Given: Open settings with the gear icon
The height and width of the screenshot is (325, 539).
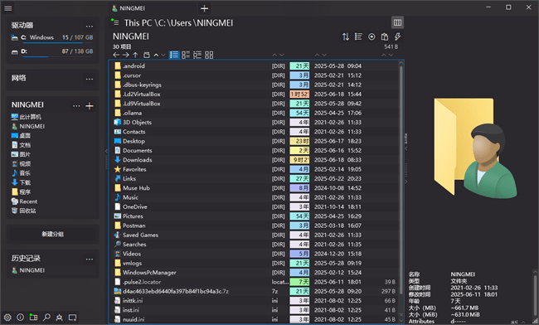Looking at the screenshot, I should coord(7,318).
